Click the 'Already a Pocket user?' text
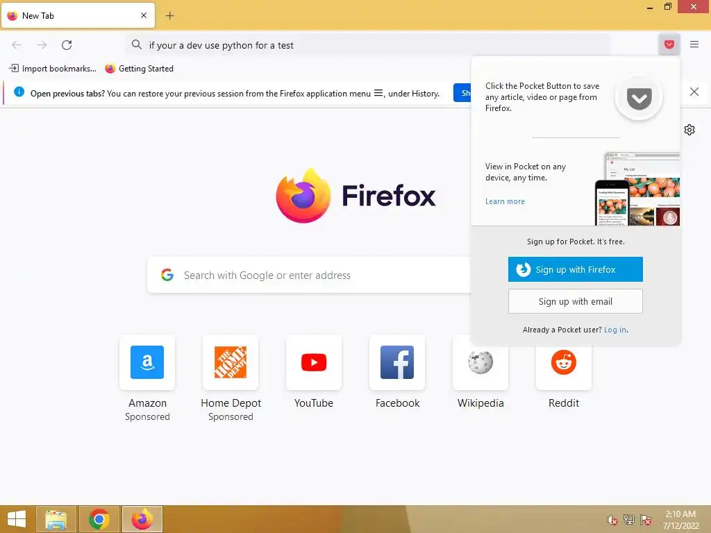Screen dimensions: 711x533 (x=562, y=330)
